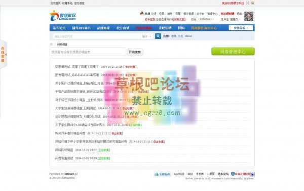This screenshot has width=304, height=191.
Task: Open the red highlighted nav item before 求职招聘
Action: click(144, 28)
